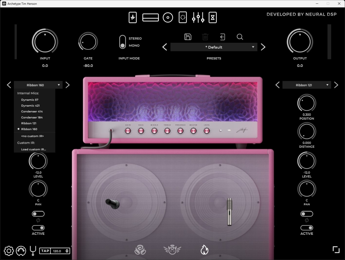Click the Output knob
Viewport: 345px width, 260px height.
(300, 42)
